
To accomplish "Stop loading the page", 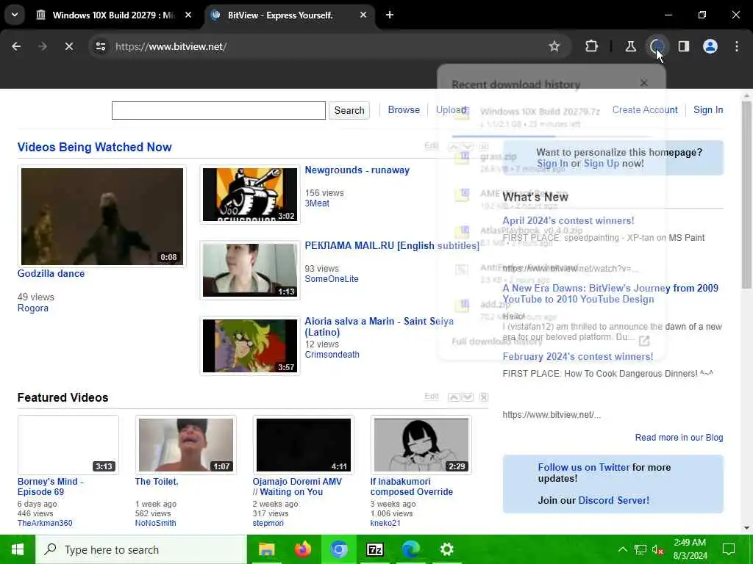I will tap(69, 46).
